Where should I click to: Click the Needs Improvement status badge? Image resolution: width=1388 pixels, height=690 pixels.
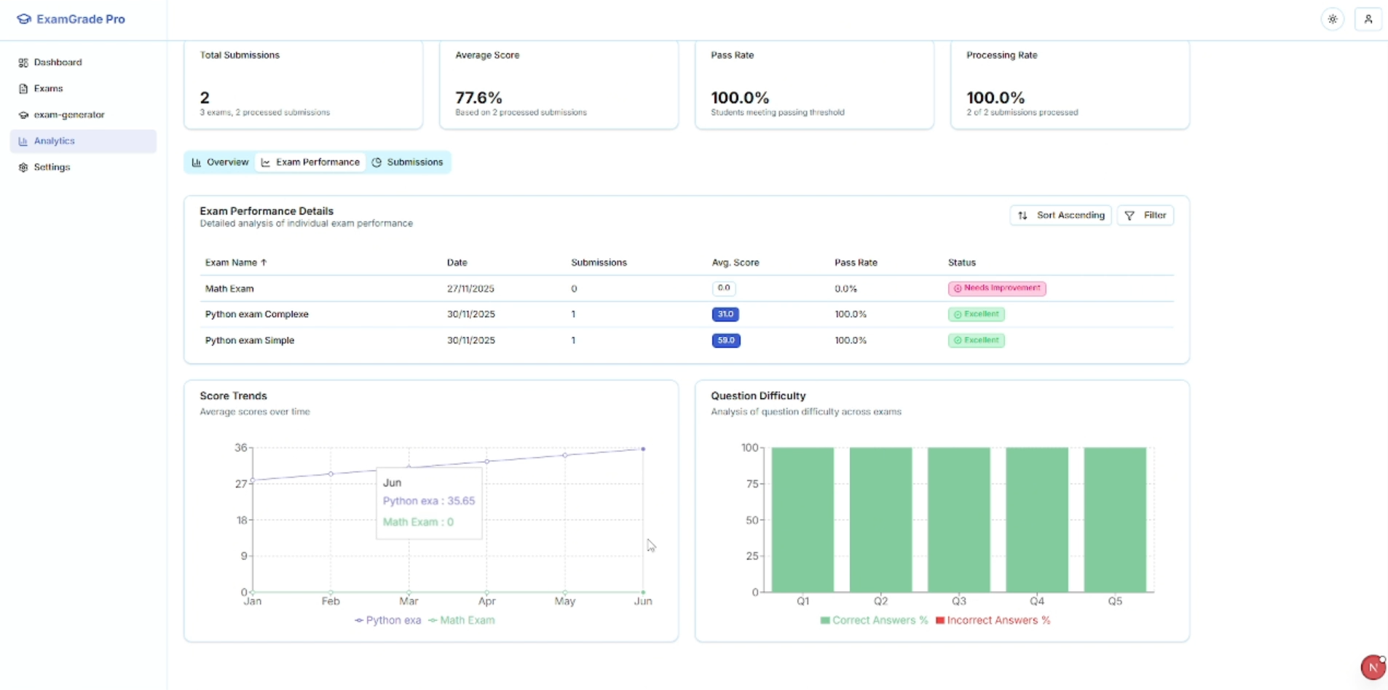tap(996, 288)
